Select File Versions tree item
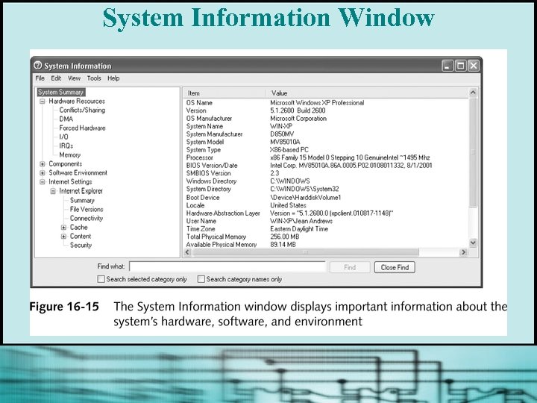 [x=87, y=209]
